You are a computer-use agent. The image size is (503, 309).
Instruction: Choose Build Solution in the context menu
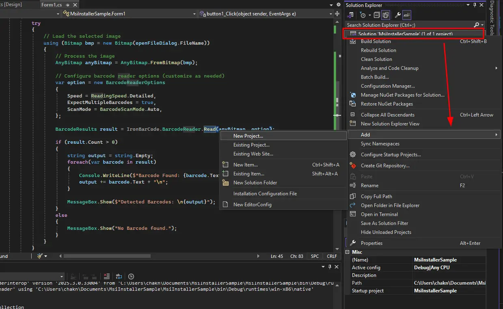pos(376,41)
